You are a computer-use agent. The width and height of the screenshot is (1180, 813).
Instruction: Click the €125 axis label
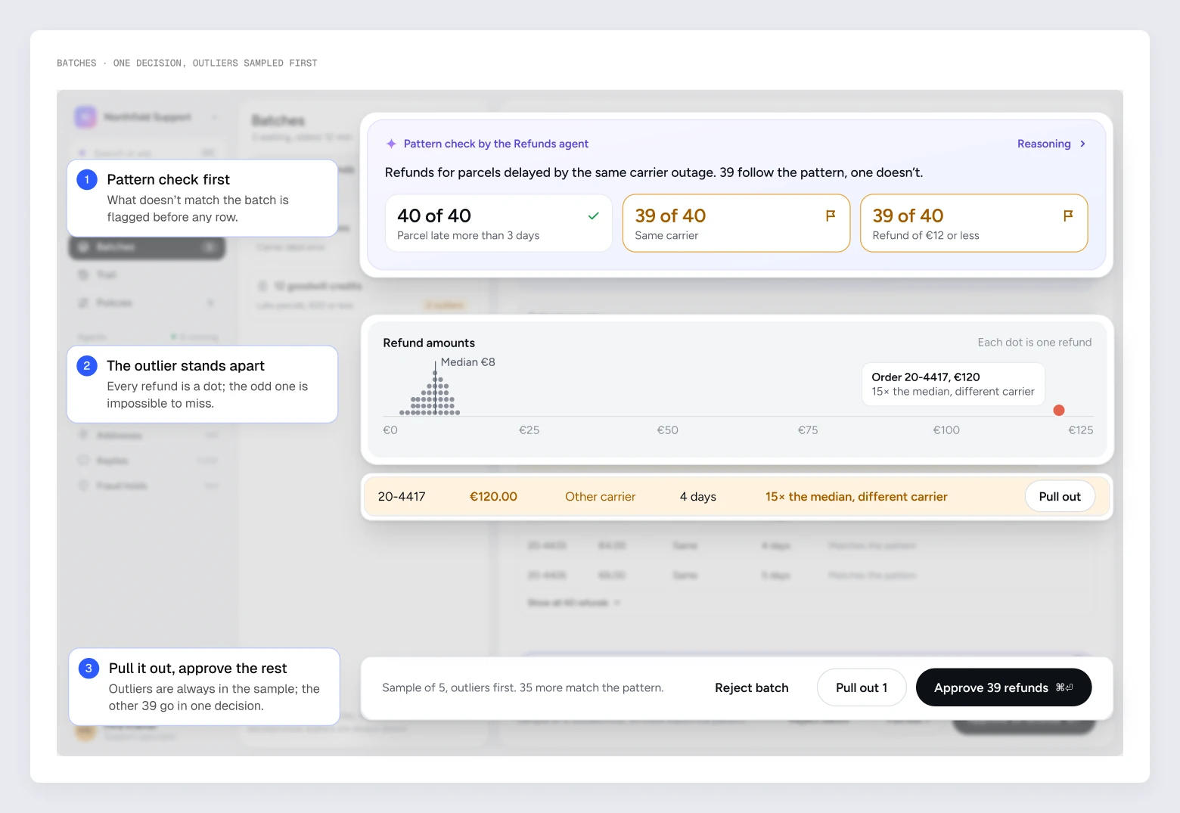(1080, 430)
